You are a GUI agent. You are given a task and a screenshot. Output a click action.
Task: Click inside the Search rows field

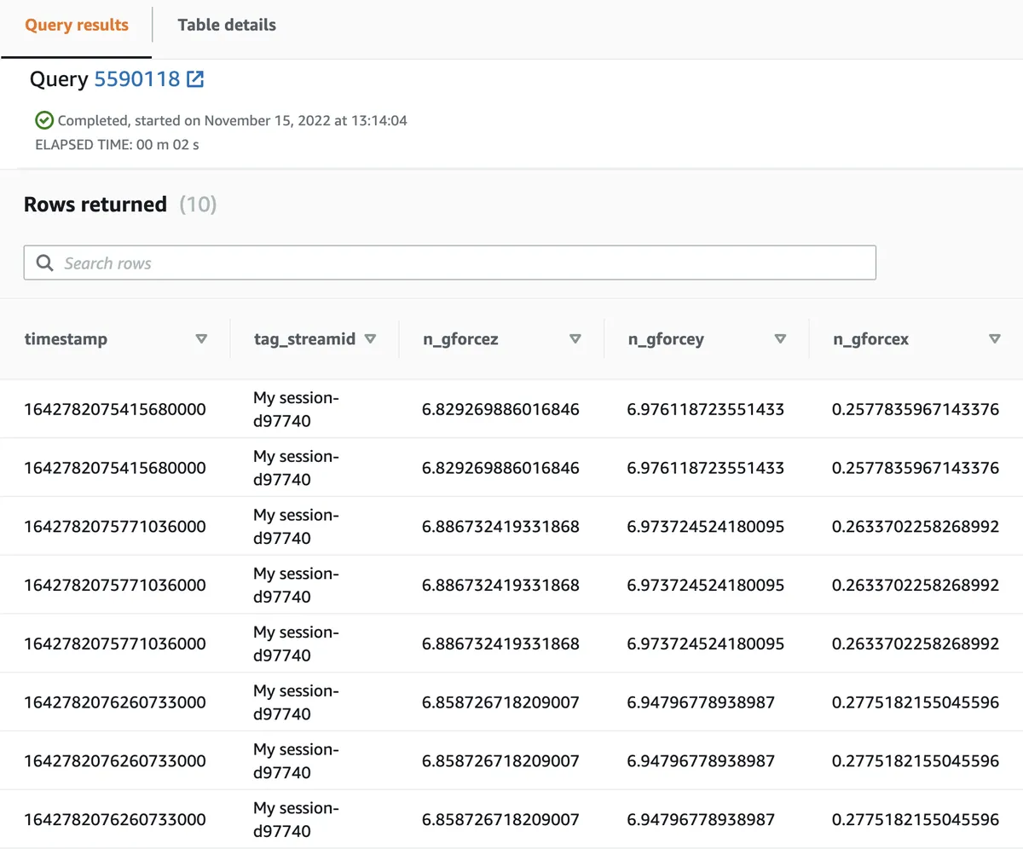click(x=449, y=263)
